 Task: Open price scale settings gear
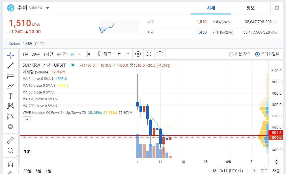tap(276, 162)
